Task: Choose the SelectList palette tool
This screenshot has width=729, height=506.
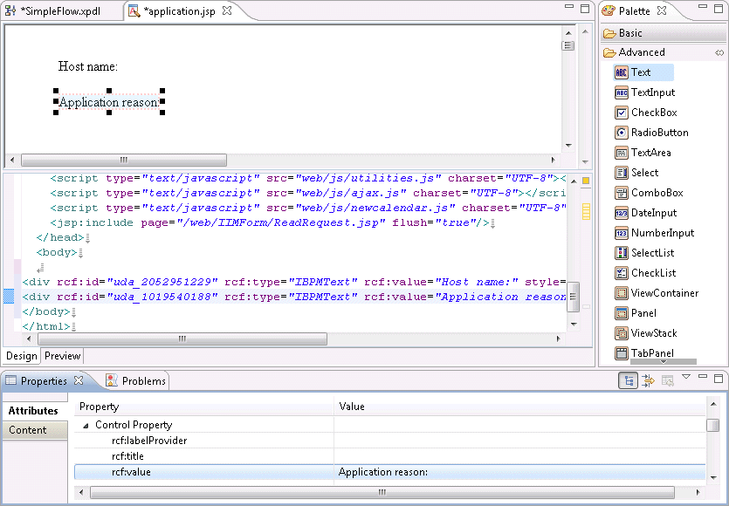Action: 652,253
